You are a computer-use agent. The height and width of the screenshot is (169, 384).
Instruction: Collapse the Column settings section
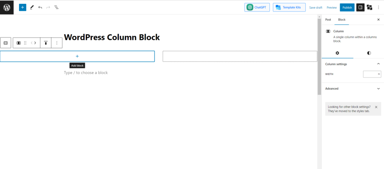coord(378,64)
